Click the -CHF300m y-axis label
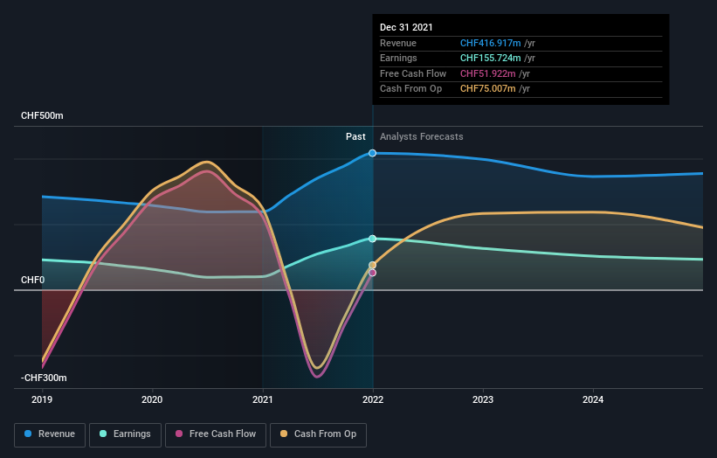 coord(44,378)
